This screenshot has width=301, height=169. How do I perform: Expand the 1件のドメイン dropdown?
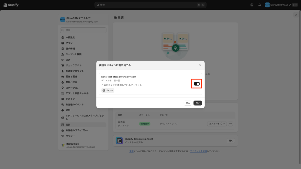point(168,124)
